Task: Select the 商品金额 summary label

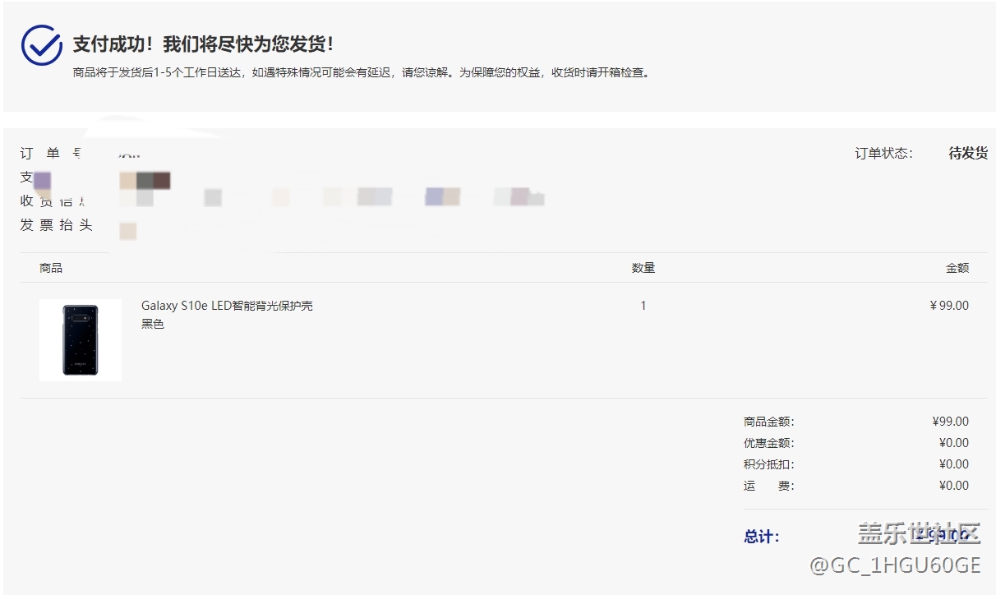Action: (x=768, y=422)
